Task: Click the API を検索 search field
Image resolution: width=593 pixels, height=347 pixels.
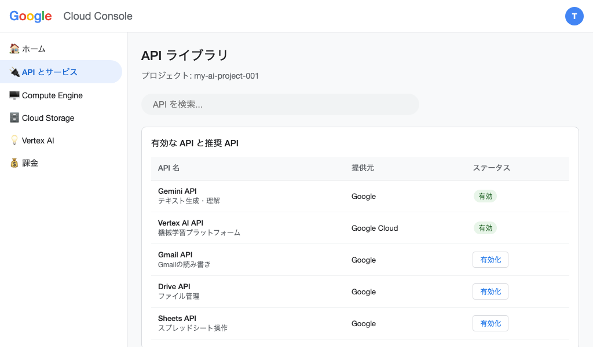Action: pyautogui.click(x=280, y=104)
